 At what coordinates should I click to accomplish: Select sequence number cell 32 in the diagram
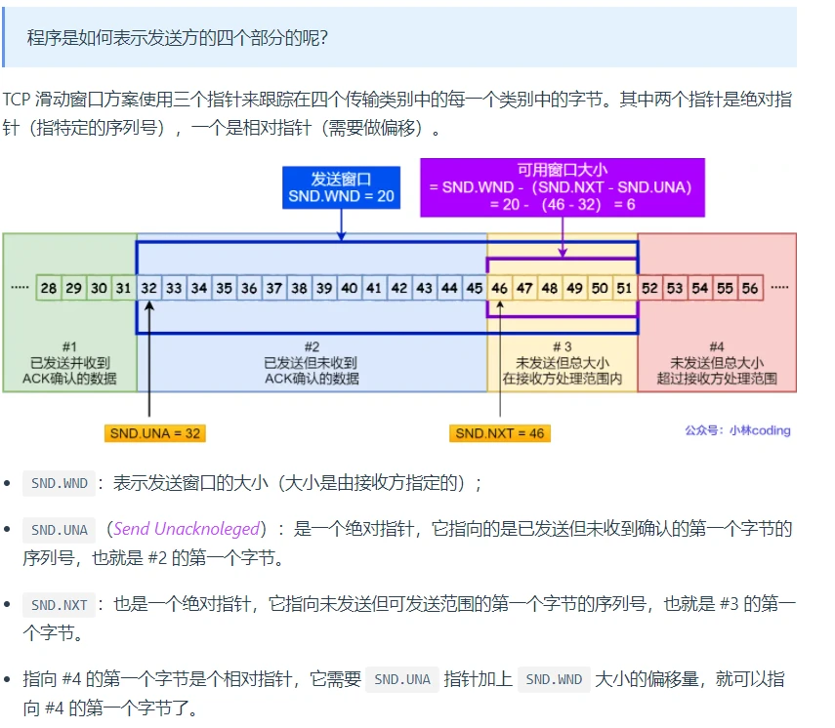point(148,288)
